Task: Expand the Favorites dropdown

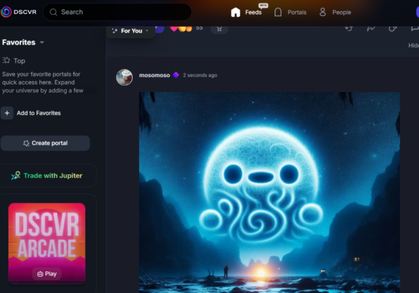Action: [42, 43]
